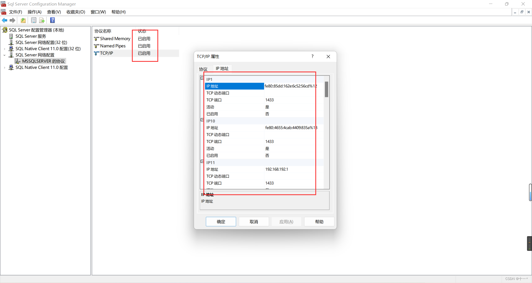Click the properties list scrollbar thumb

pos(327,90)
